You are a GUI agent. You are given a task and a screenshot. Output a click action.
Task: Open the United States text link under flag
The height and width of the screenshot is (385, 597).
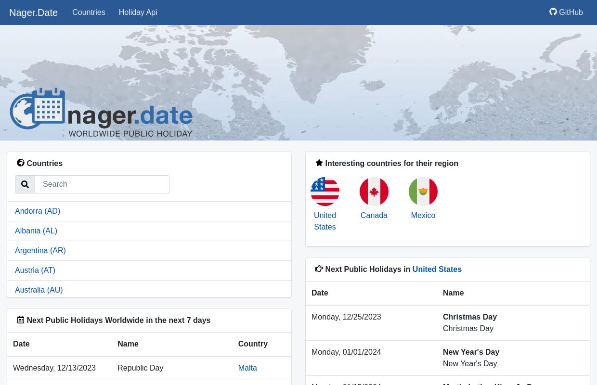tap(325, 221)
